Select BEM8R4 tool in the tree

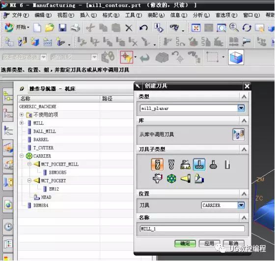point(41,205)
